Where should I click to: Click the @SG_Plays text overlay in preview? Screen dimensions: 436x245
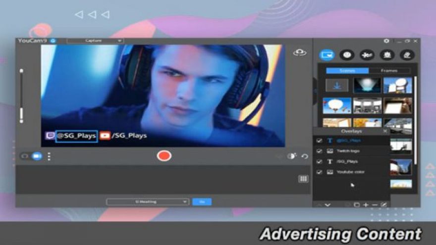[76, 136]
